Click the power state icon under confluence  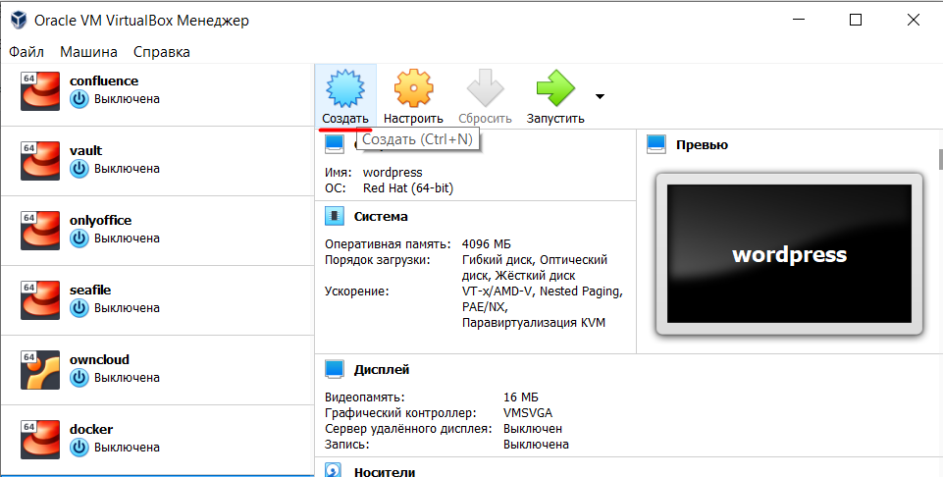pyautogui.click(x=79, y=99)
